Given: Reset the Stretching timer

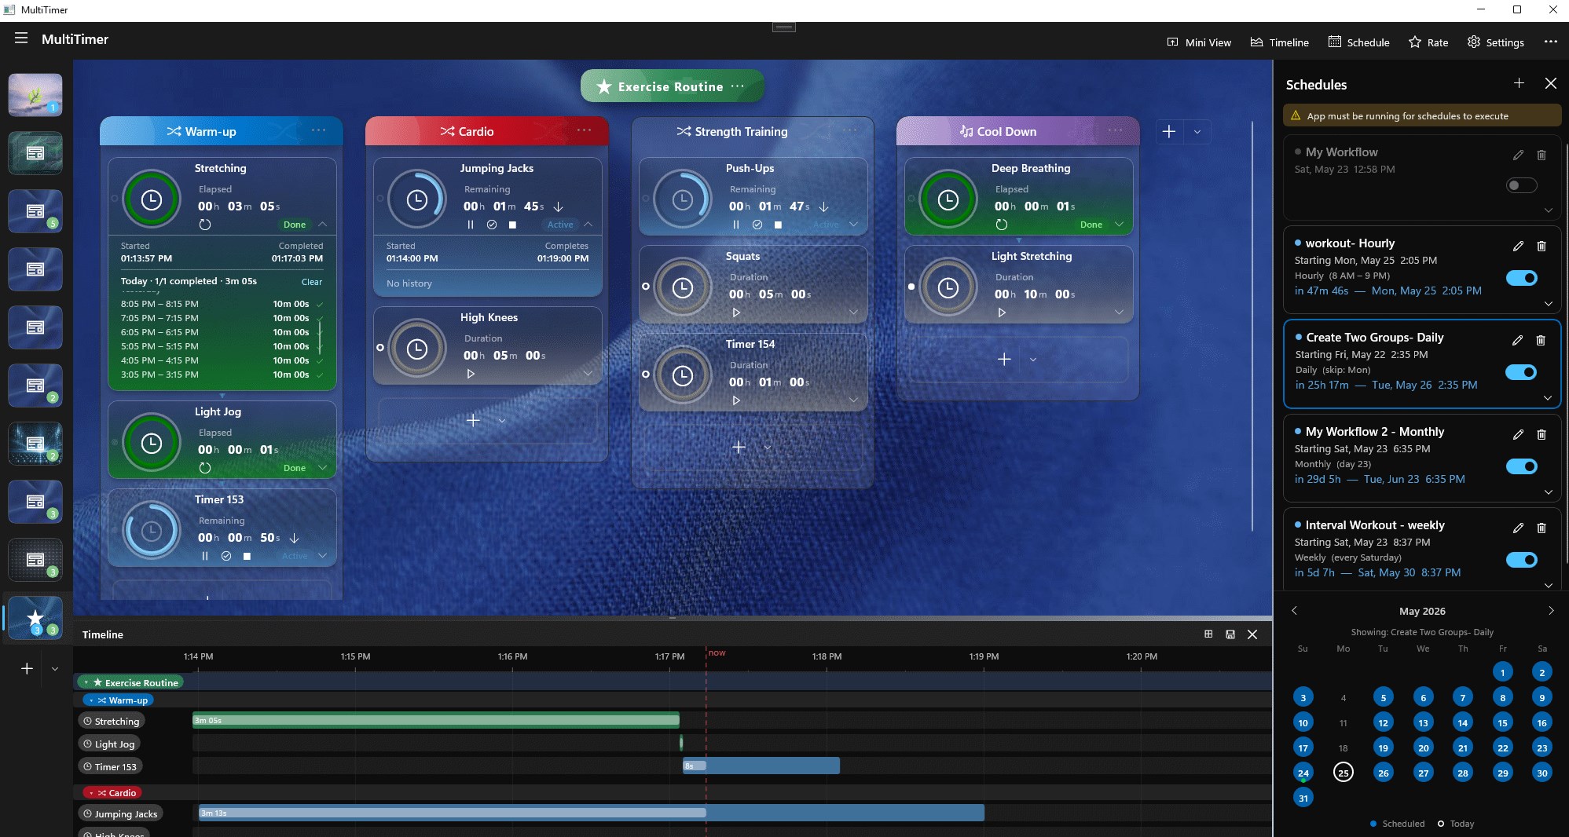Looking at the screenshot, I should [x=205, y=225].
